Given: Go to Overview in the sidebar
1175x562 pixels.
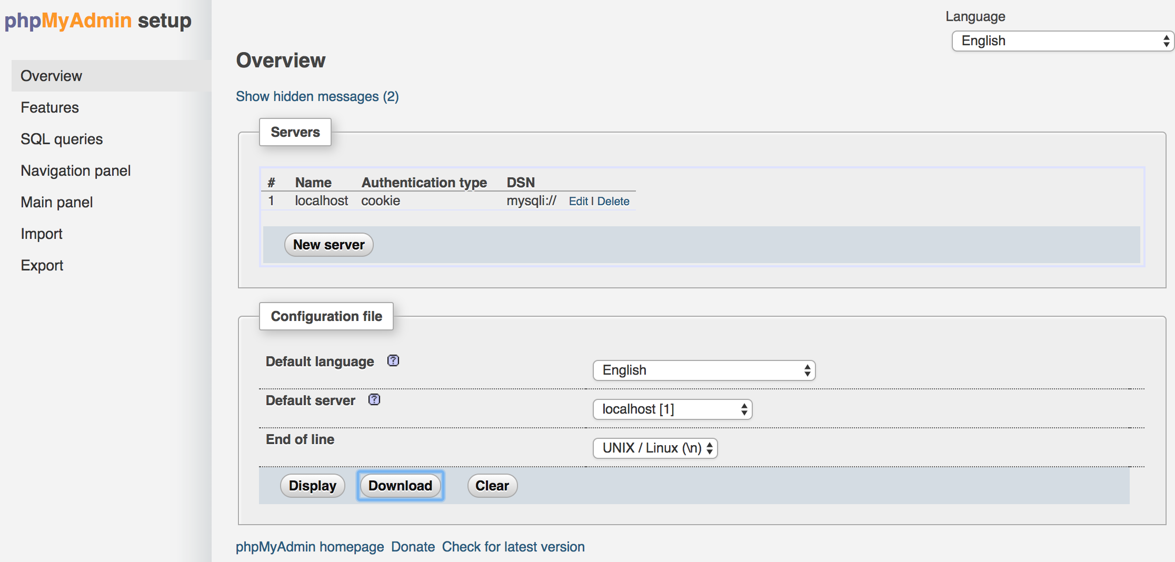Looking at the screenshot, I should [x=111, y=76].
